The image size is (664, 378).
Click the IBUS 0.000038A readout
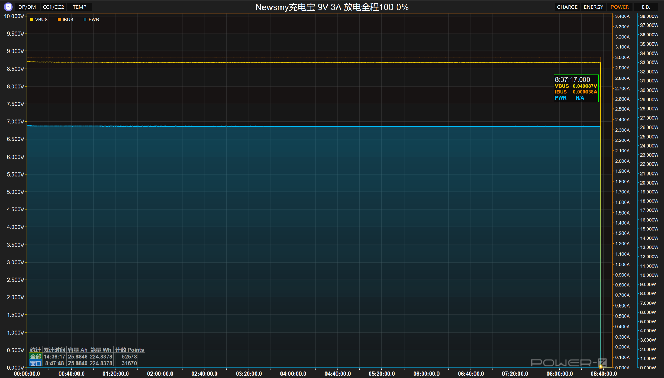point(576,92)
